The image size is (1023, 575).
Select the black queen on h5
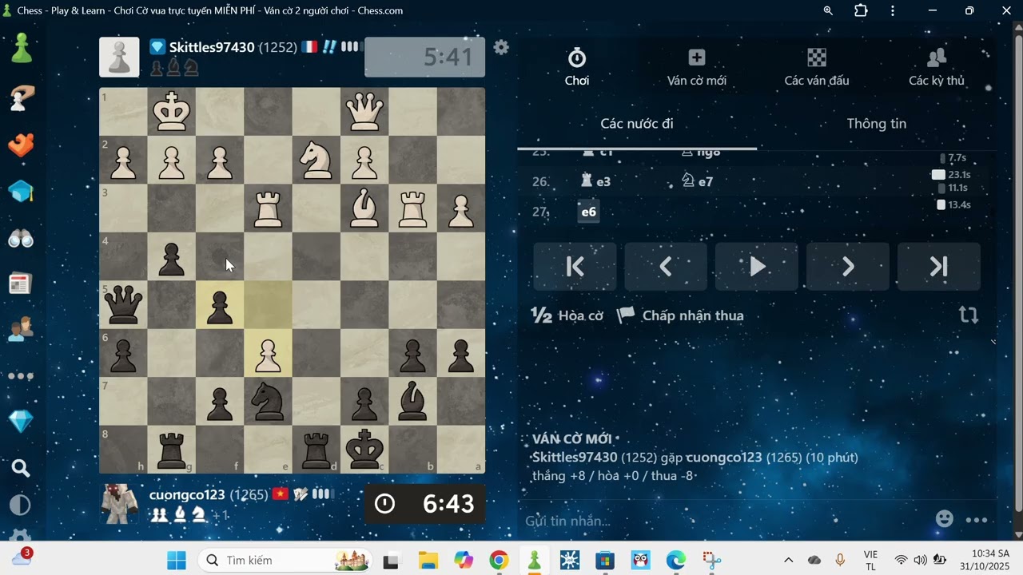pyautogui.click(x=123, y=304)
